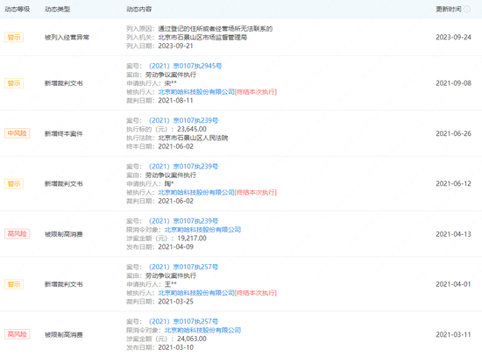The width and height of the screenshot is (482, 357).
Task: Click 限消令对象 company link in 2021-03-11 row
Action: click(202, 330)
